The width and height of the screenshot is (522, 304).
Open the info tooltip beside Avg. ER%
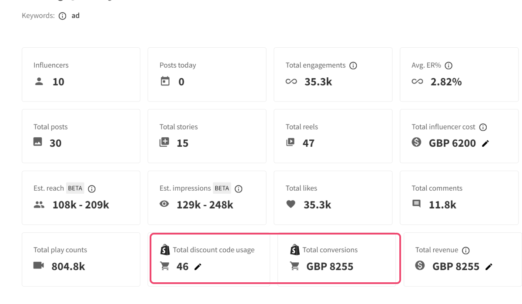448,65
